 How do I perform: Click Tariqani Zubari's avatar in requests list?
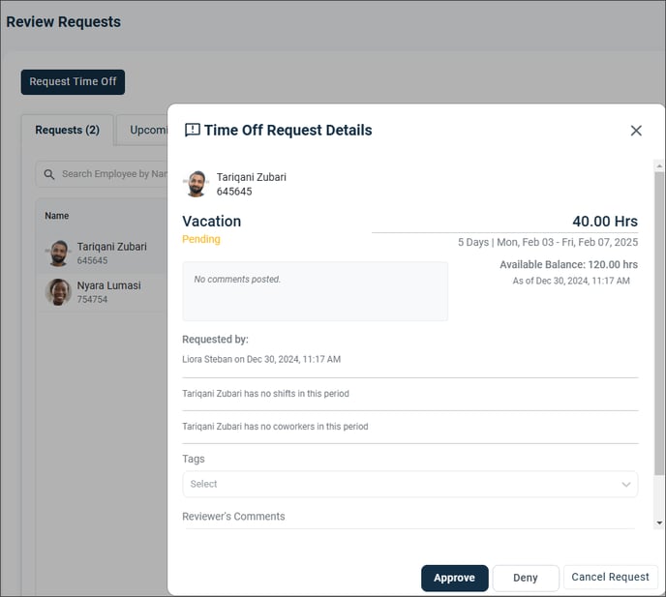pyautogui.click(x=58, y=254)
